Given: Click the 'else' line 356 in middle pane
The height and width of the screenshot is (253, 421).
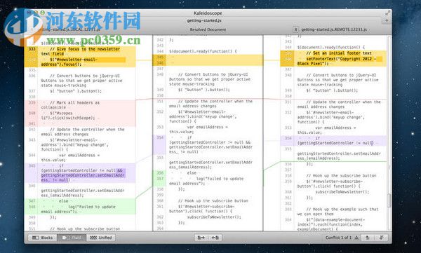Looking at the screenshot, I should (192, 173).
